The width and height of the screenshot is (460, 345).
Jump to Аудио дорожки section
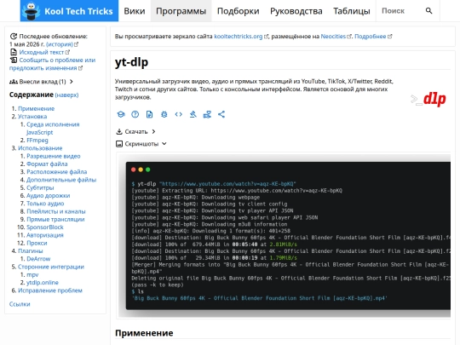click(48, 196)
